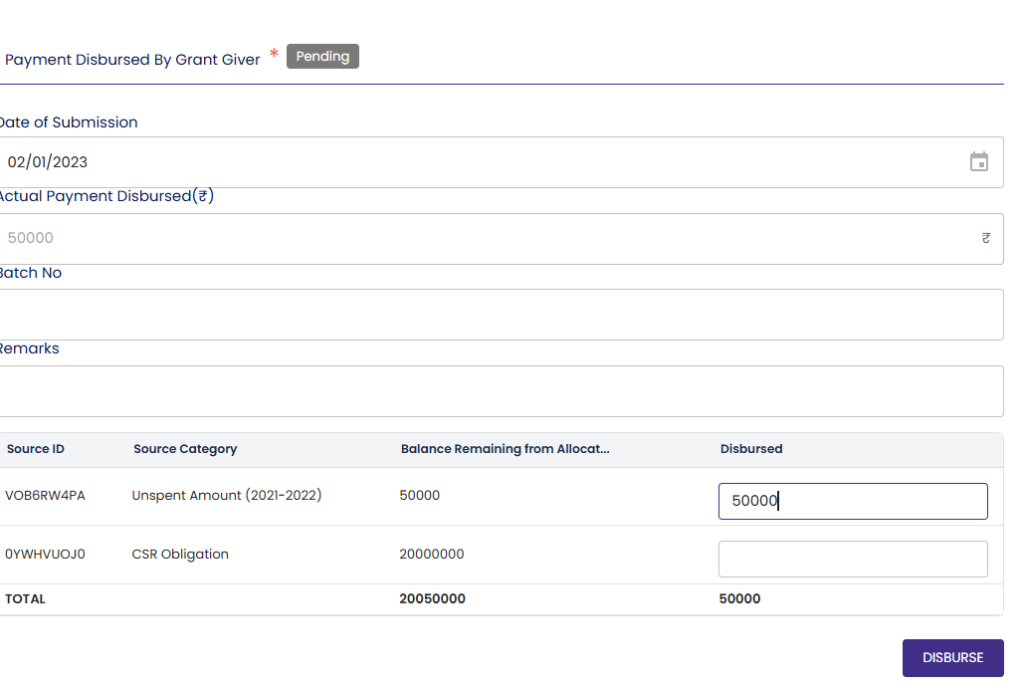Click the Unspent Amount (2021-2022) category cell
This screenshot has width=1022, height=689.
pyautogui.click(x=227, y=496)
